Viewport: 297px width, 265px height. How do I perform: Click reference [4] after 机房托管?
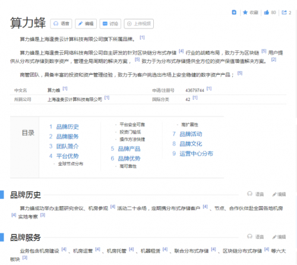click(131, 249)
